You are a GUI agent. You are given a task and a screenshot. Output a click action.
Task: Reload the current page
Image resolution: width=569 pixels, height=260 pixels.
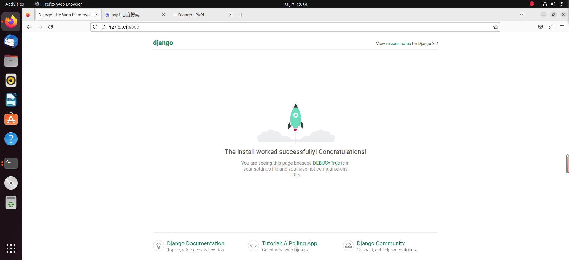coord(50,27)
